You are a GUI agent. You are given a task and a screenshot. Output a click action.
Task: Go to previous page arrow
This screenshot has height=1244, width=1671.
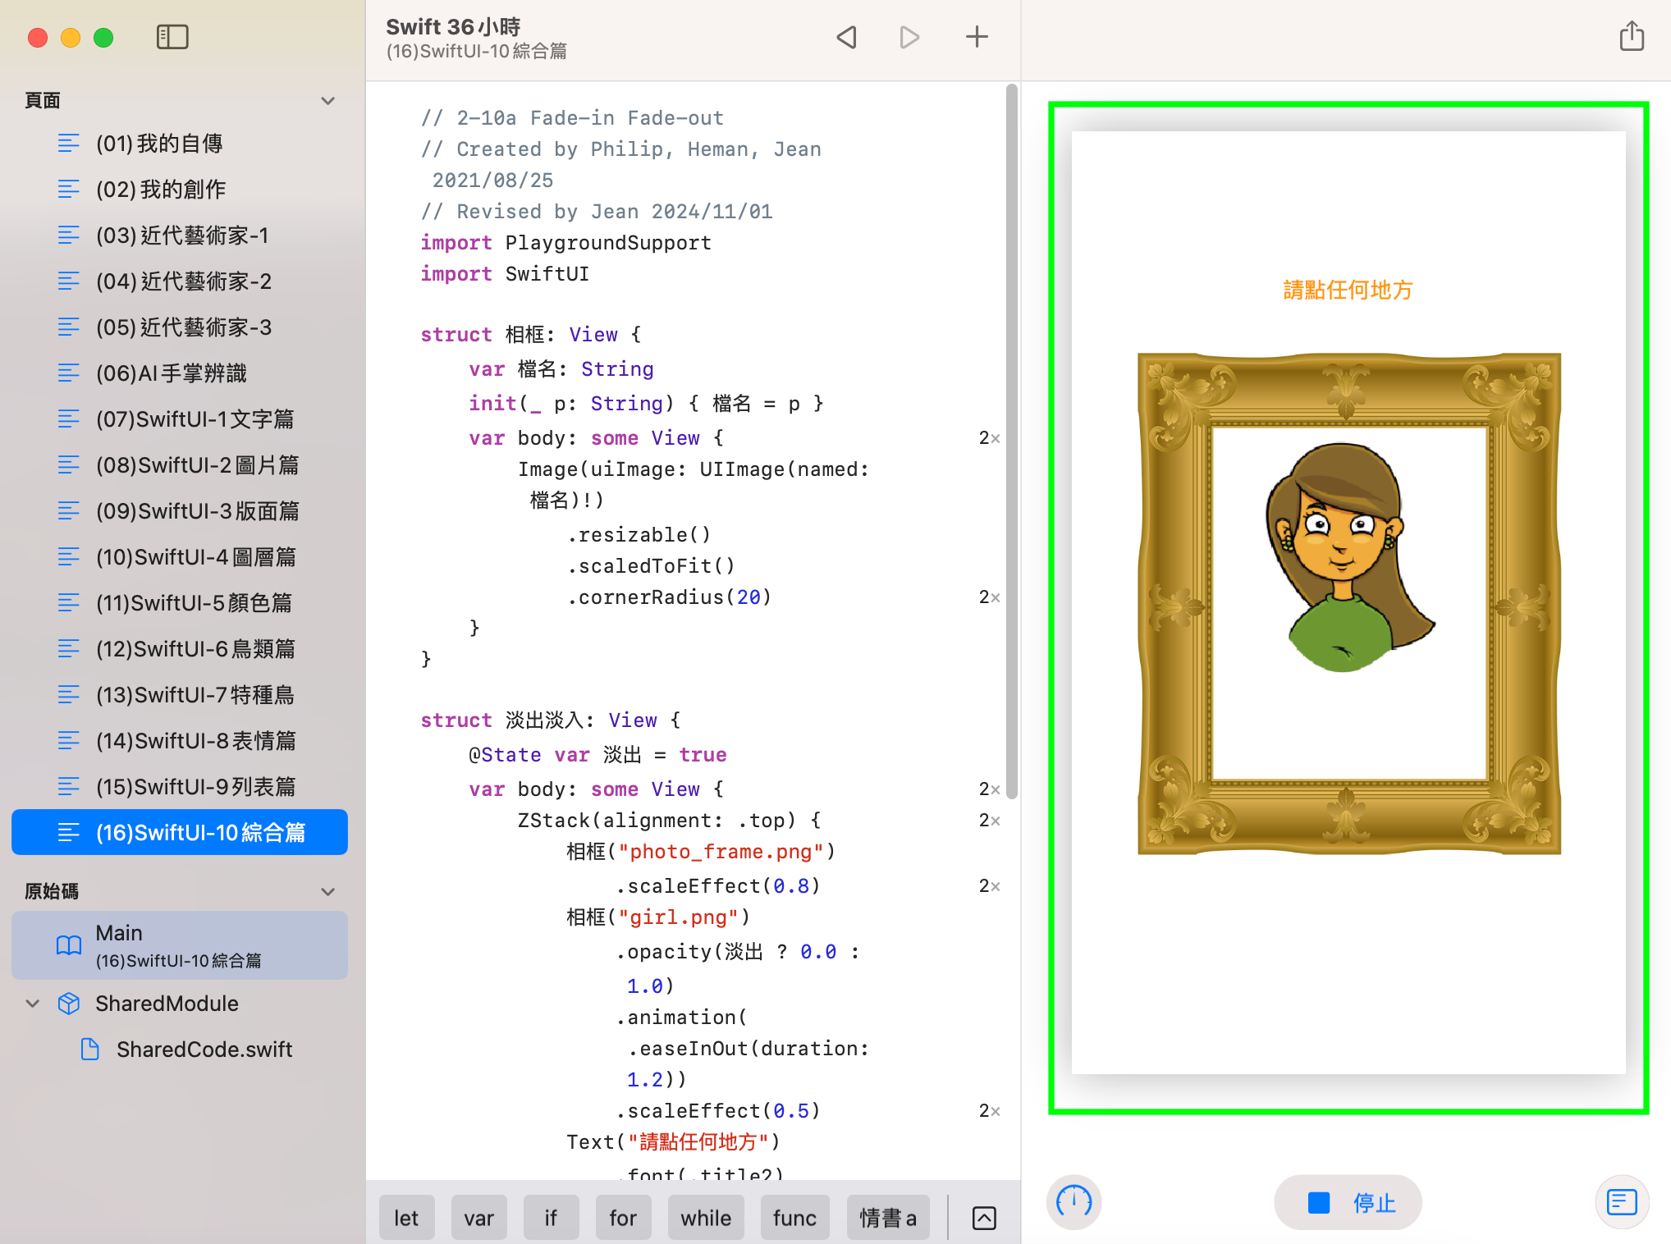point(847,37)
